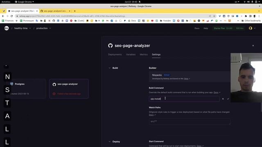This screenshot has width=262, height=147.
Task: Open Activities overview
Action: 6,2
